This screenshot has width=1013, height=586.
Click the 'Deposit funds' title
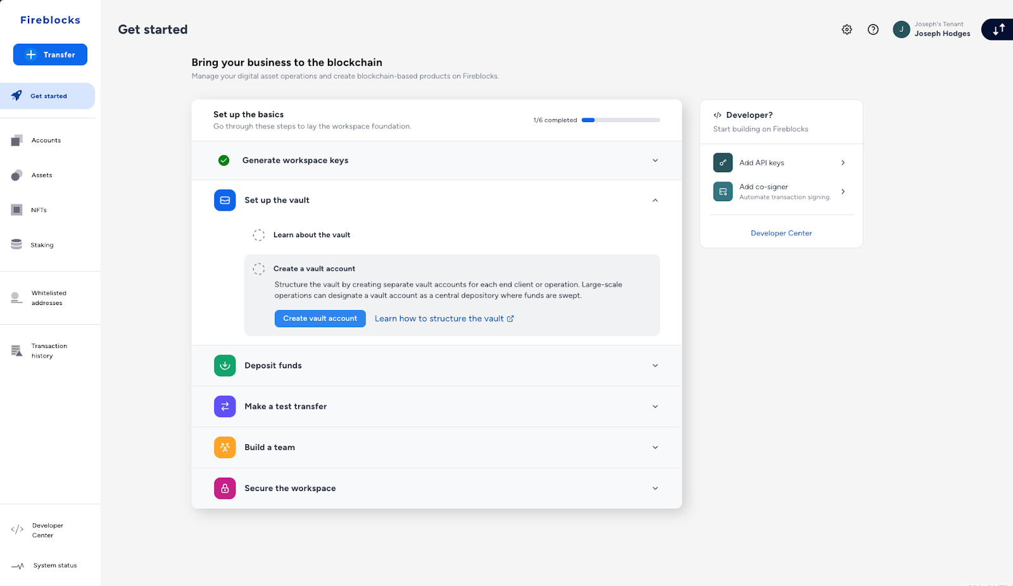coord(273,365)
